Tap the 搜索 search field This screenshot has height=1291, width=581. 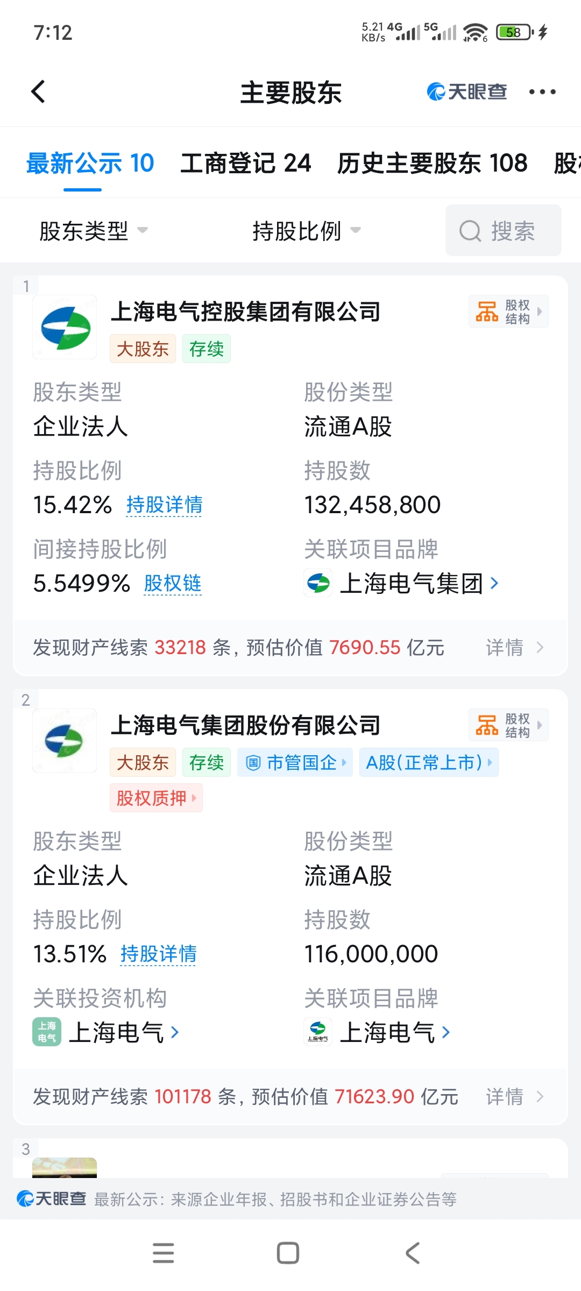click(504, 230)
